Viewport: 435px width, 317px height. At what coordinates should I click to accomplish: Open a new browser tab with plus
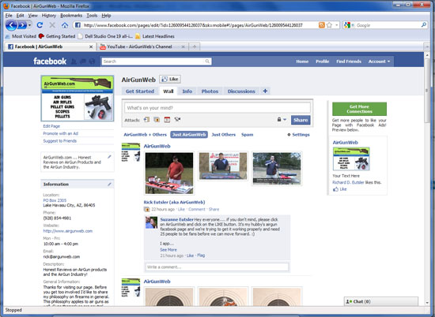click(195, 47)
